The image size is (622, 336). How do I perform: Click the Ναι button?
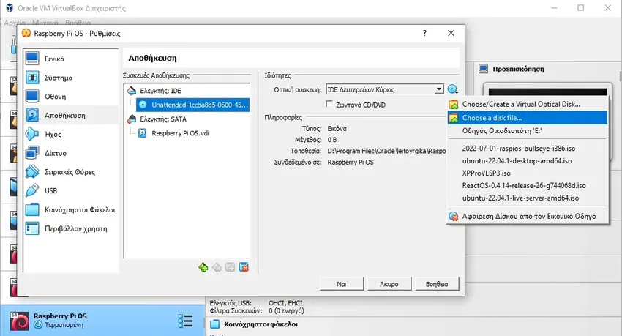click(x=342, y=284)
